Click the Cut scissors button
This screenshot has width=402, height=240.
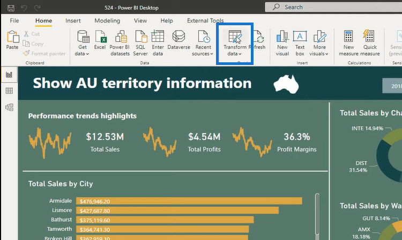tap(32, 34)
